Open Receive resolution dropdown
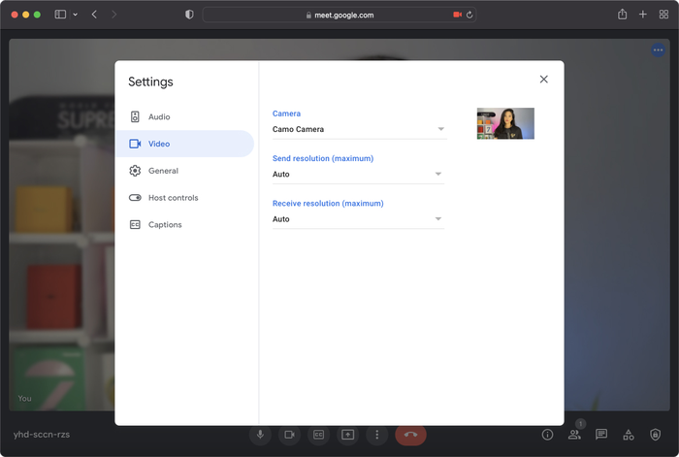This screenshot has height=457, width=679. coord(358,219)
